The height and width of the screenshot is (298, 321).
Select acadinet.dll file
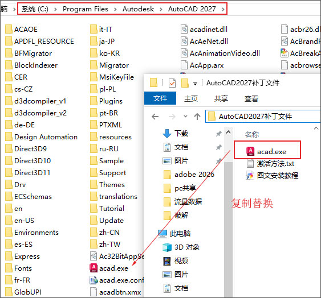pyautogui.click(x=204, y=29)
